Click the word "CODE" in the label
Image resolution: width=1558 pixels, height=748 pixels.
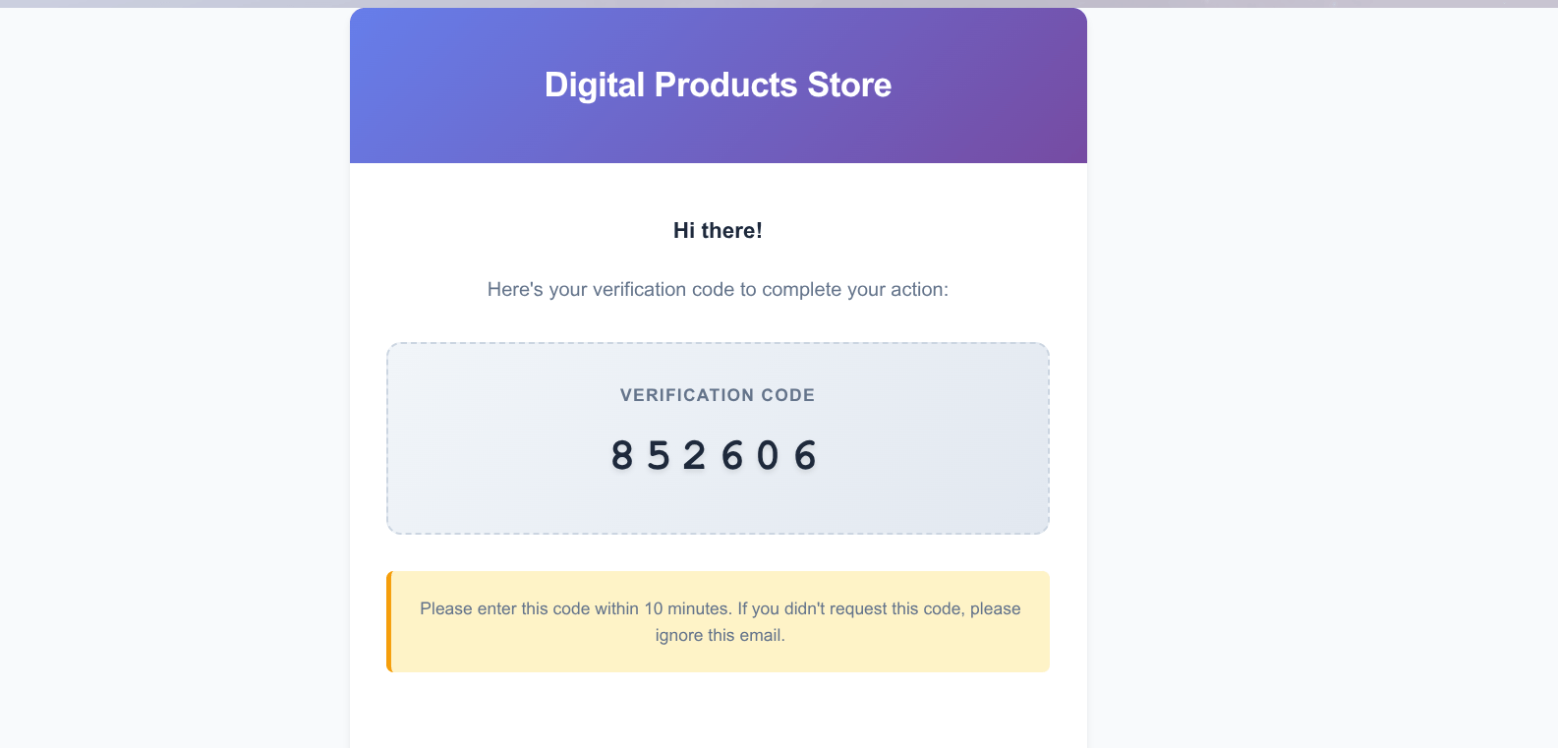pos(787,395)
